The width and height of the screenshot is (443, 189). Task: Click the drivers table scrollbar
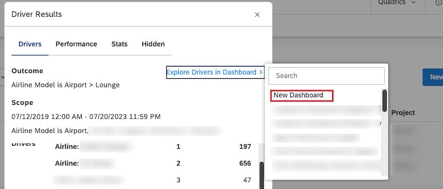262,175
